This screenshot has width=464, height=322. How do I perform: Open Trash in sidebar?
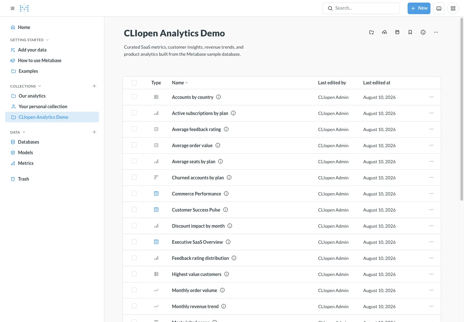tap(52, 179)
